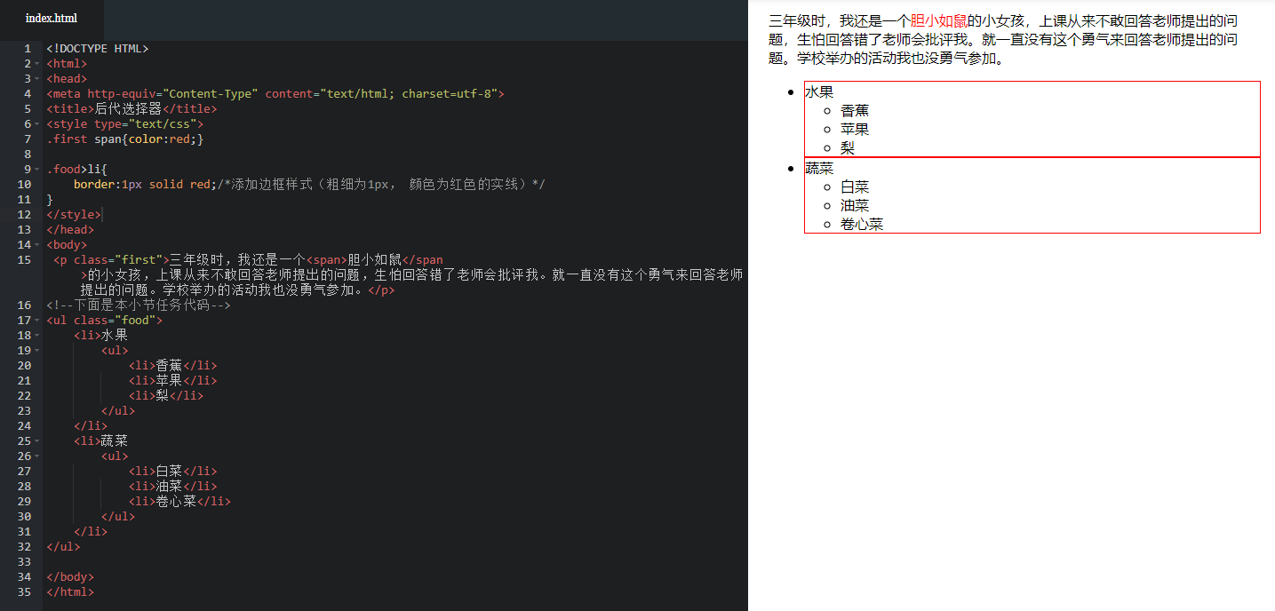The height and width of the screenshot is (611, 1275).
Task: Collapse the head section fold arrow
Action: point(36,78)
